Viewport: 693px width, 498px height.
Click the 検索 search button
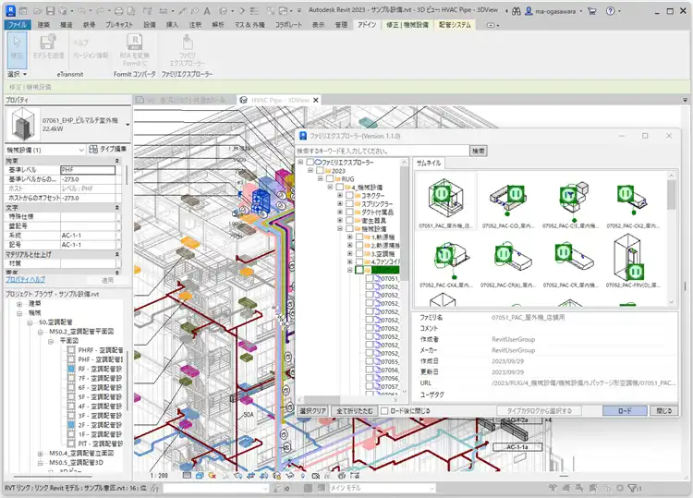479,151
